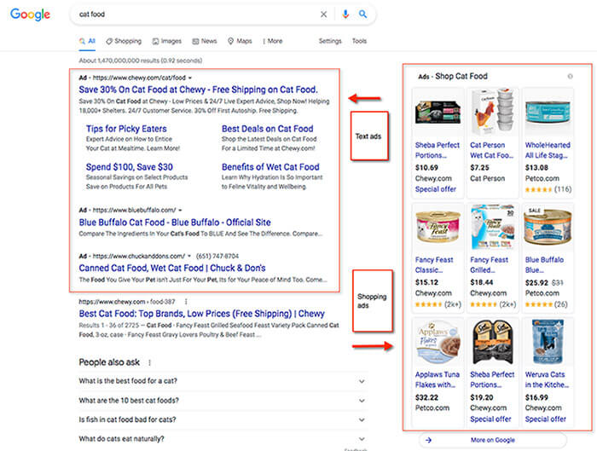597x451 pixels.
Task: Open Weruva Cats in the Kitchen product image
Action: (x=548, y=342)
